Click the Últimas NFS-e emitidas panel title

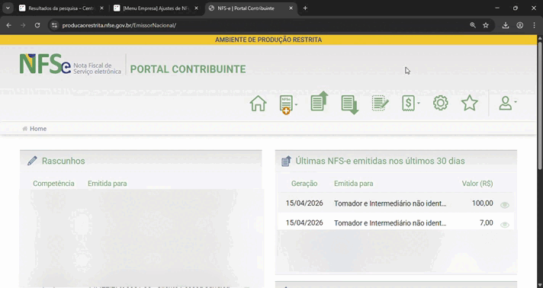(380, 161)
